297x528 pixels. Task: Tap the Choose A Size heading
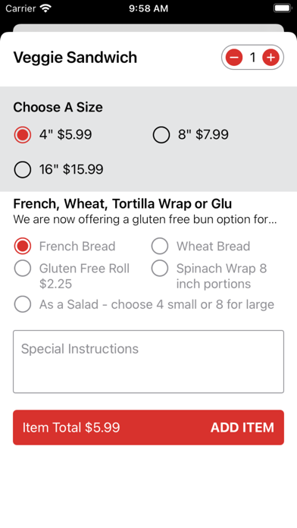58,108
